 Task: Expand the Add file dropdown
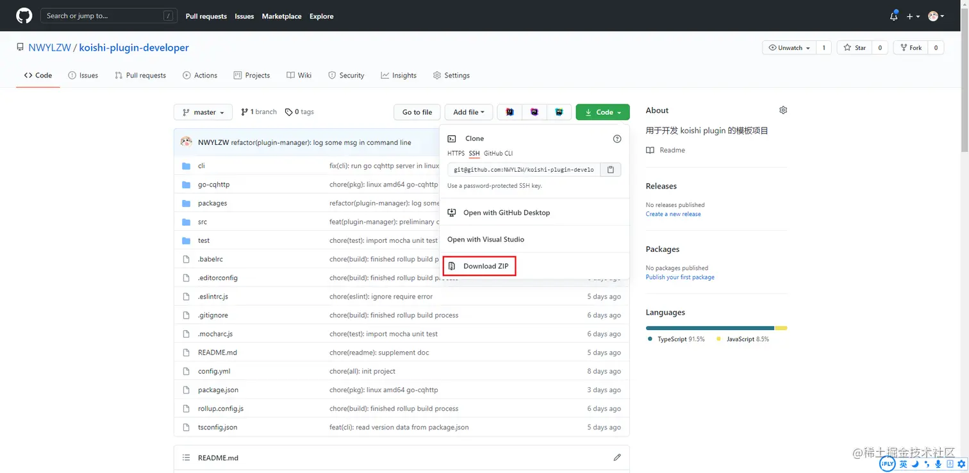468,112
